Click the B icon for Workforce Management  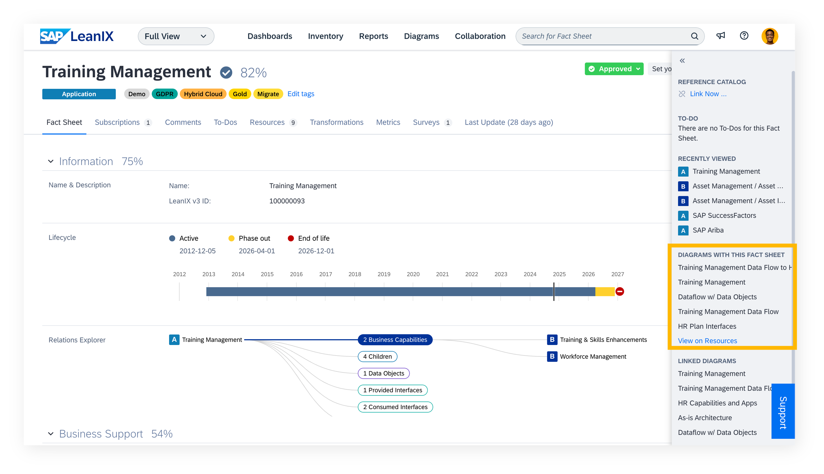(x=552, y=357)
